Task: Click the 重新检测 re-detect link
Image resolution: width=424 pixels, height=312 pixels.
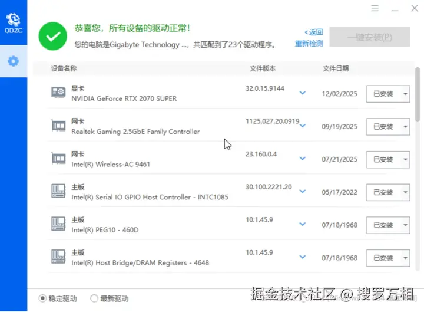Action: click(309, 43)
